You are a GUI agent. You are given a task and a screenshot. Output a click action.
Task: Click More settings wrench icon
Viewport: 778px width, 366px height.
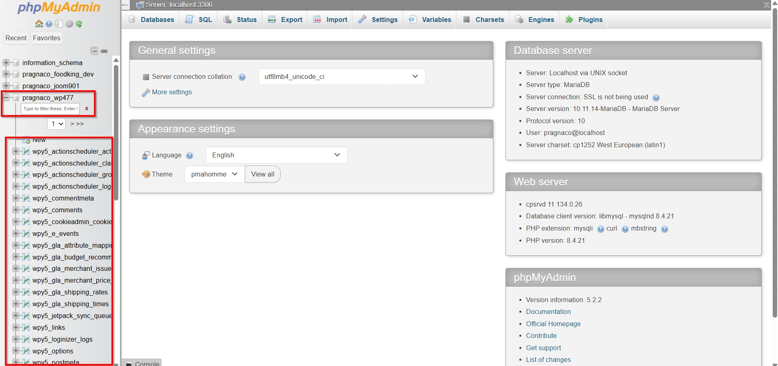(146, 92)
